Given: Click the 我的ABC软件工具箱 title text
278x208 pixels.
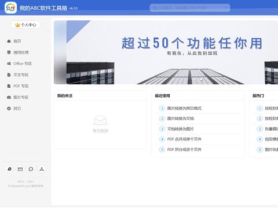Looking at the screenshot, I should pos(43,8).
